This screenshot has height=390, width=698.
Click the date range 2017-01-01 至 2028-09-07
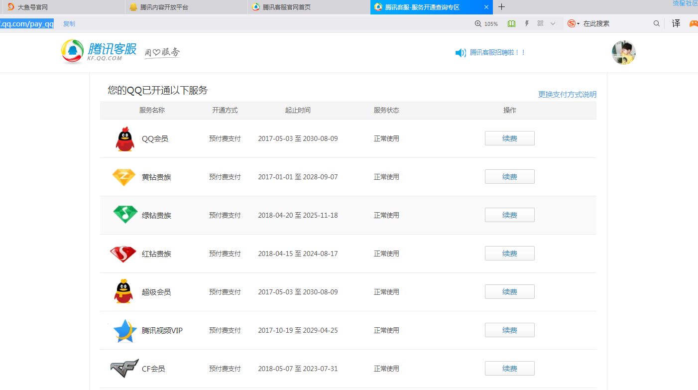tap(298, 177)
